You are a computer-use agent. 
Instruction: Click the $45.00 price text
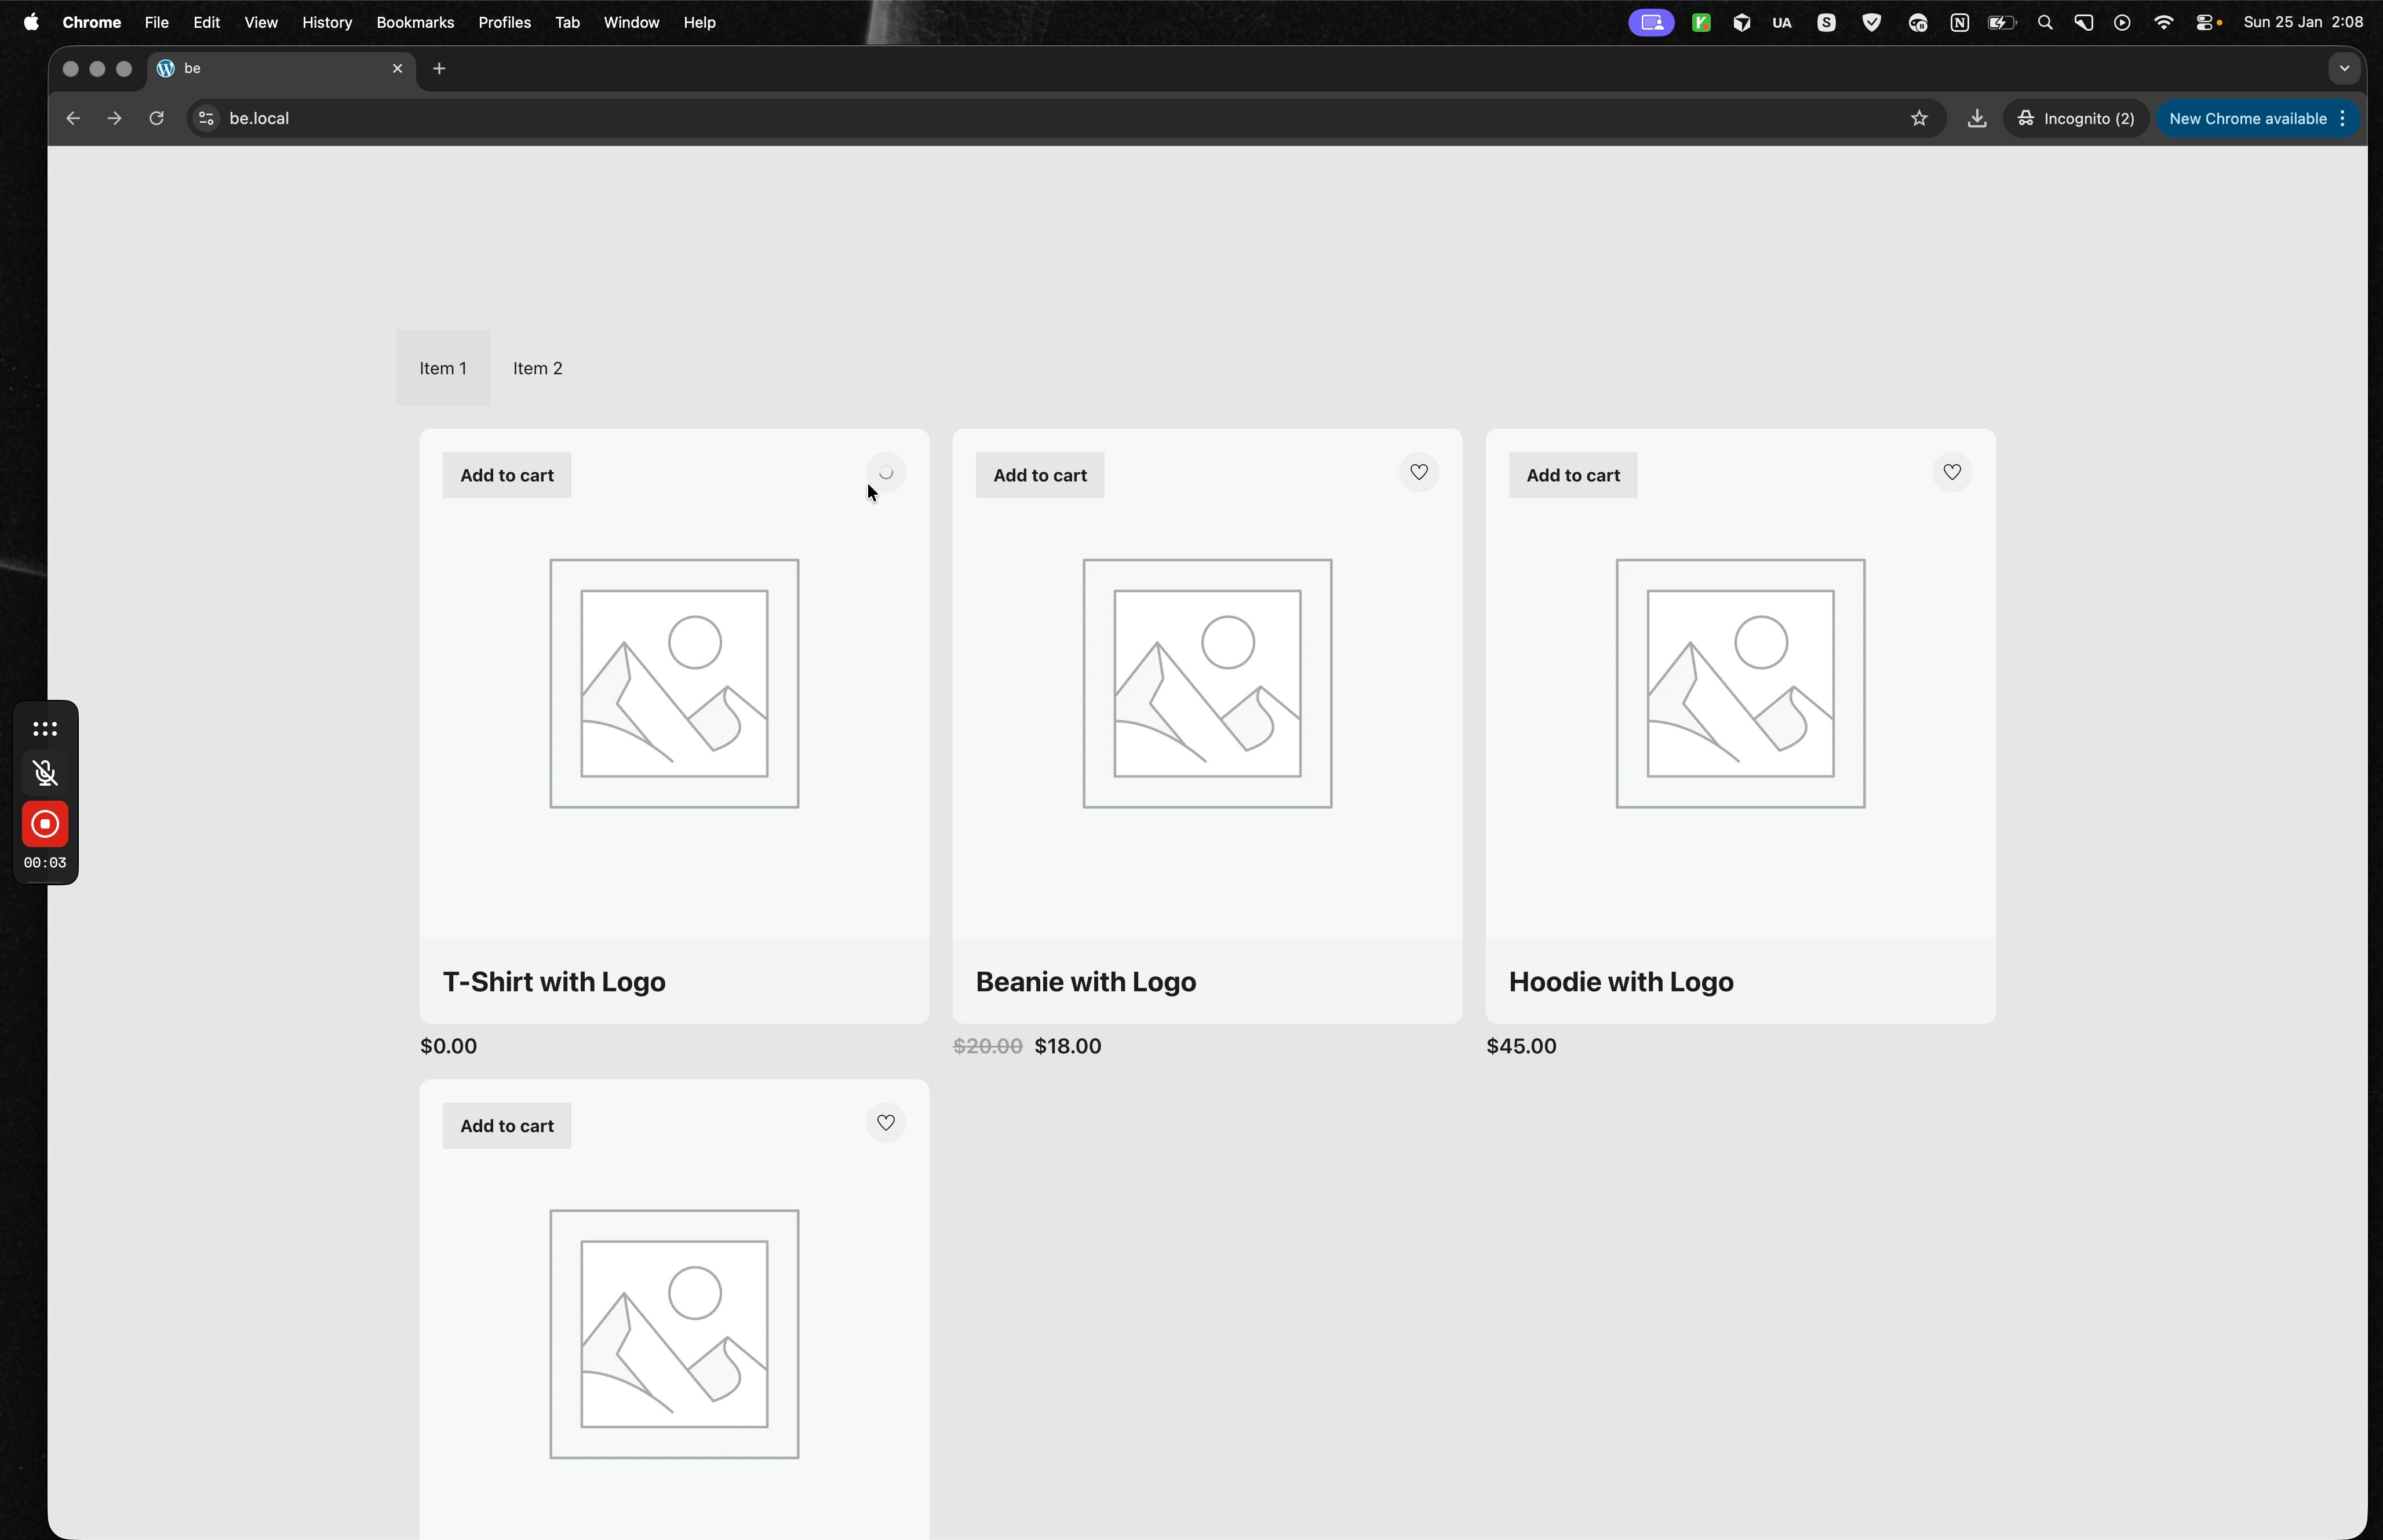[x=1522, y=1046]
